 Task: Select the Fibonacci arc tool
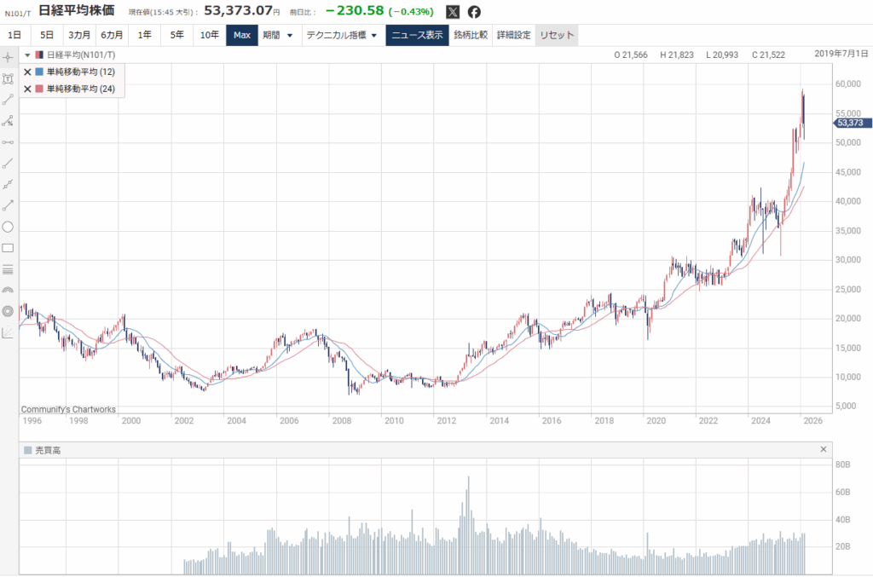tap(8, 291)
